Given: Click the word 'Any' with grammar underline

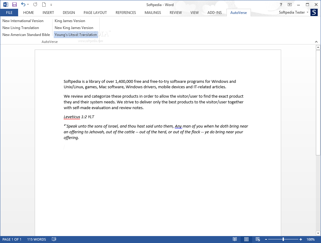Looking at the screenshot, I should (x=178, y=126).
